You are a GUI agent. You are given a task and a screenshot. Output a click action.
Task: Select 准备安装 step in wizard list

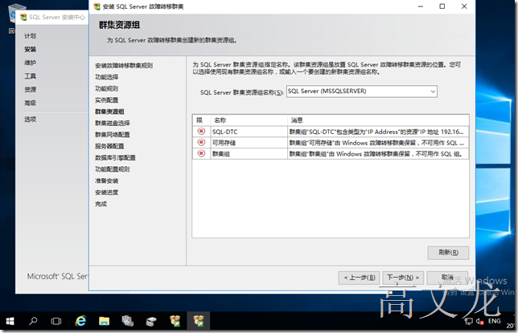coord(107,181)
